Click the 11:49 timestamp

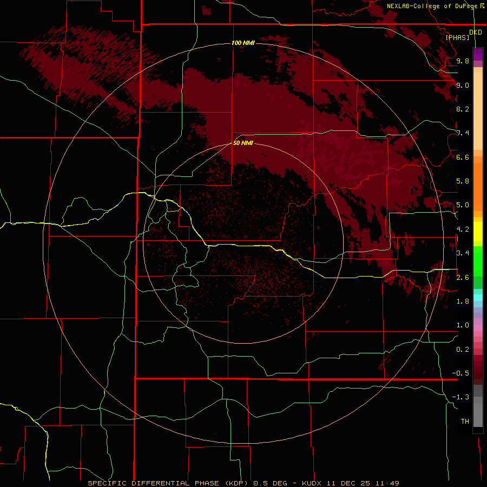pos(387,483)
